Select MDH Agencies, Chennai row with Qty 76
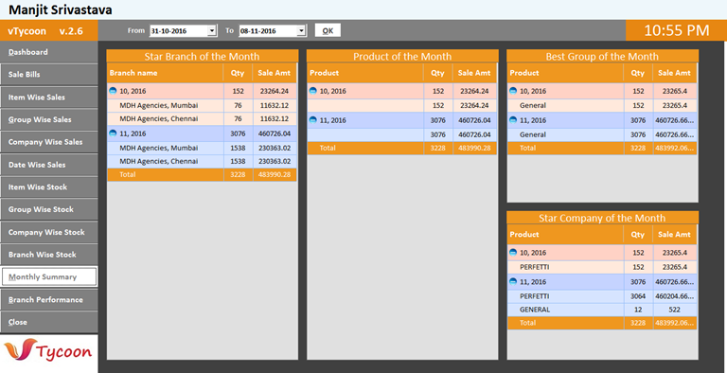The width and height of the screenshot is (727, 373). (x=202, y=118)
